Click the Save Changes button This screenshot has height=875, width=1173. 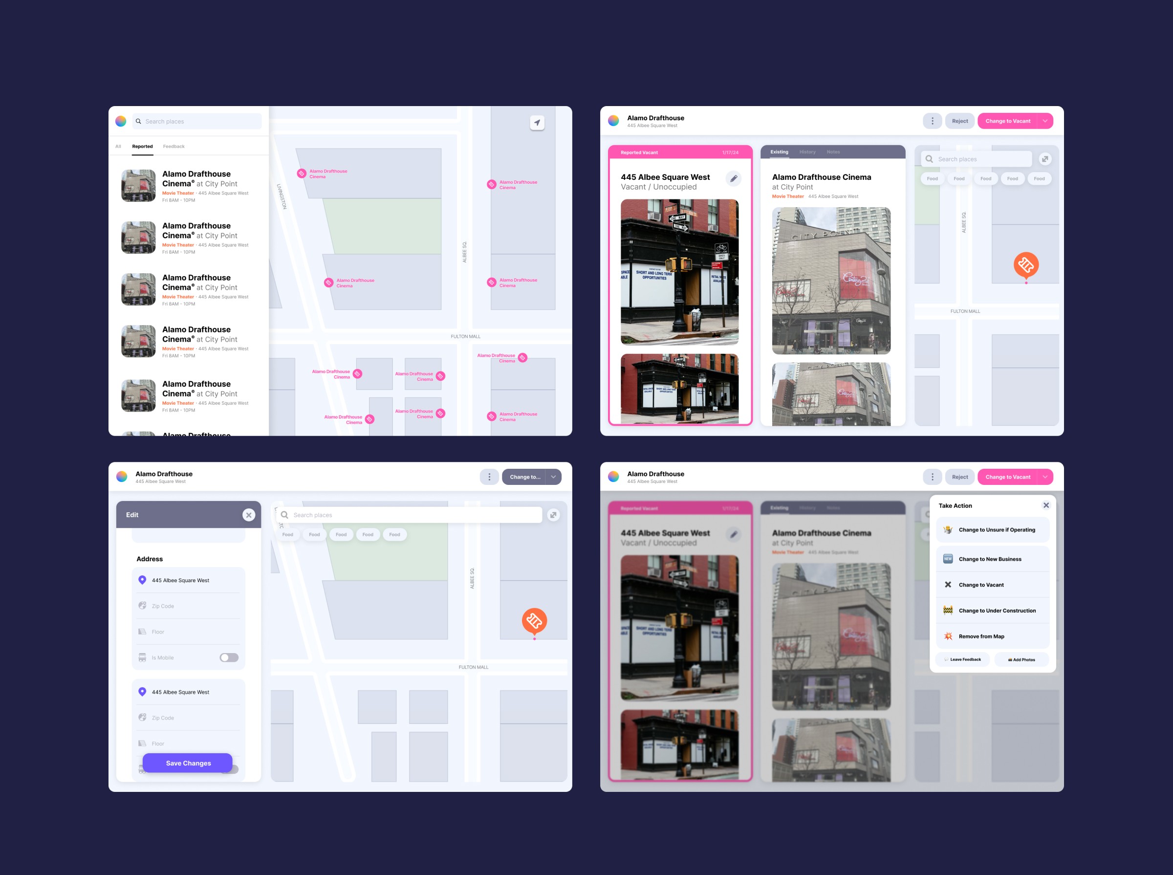pos(188,763)
